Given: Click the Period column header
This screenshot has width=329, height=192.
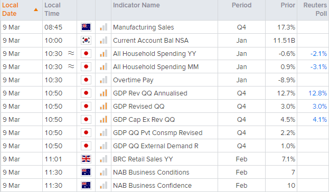Looking at the screenshot, I should [x=241, y=5].
